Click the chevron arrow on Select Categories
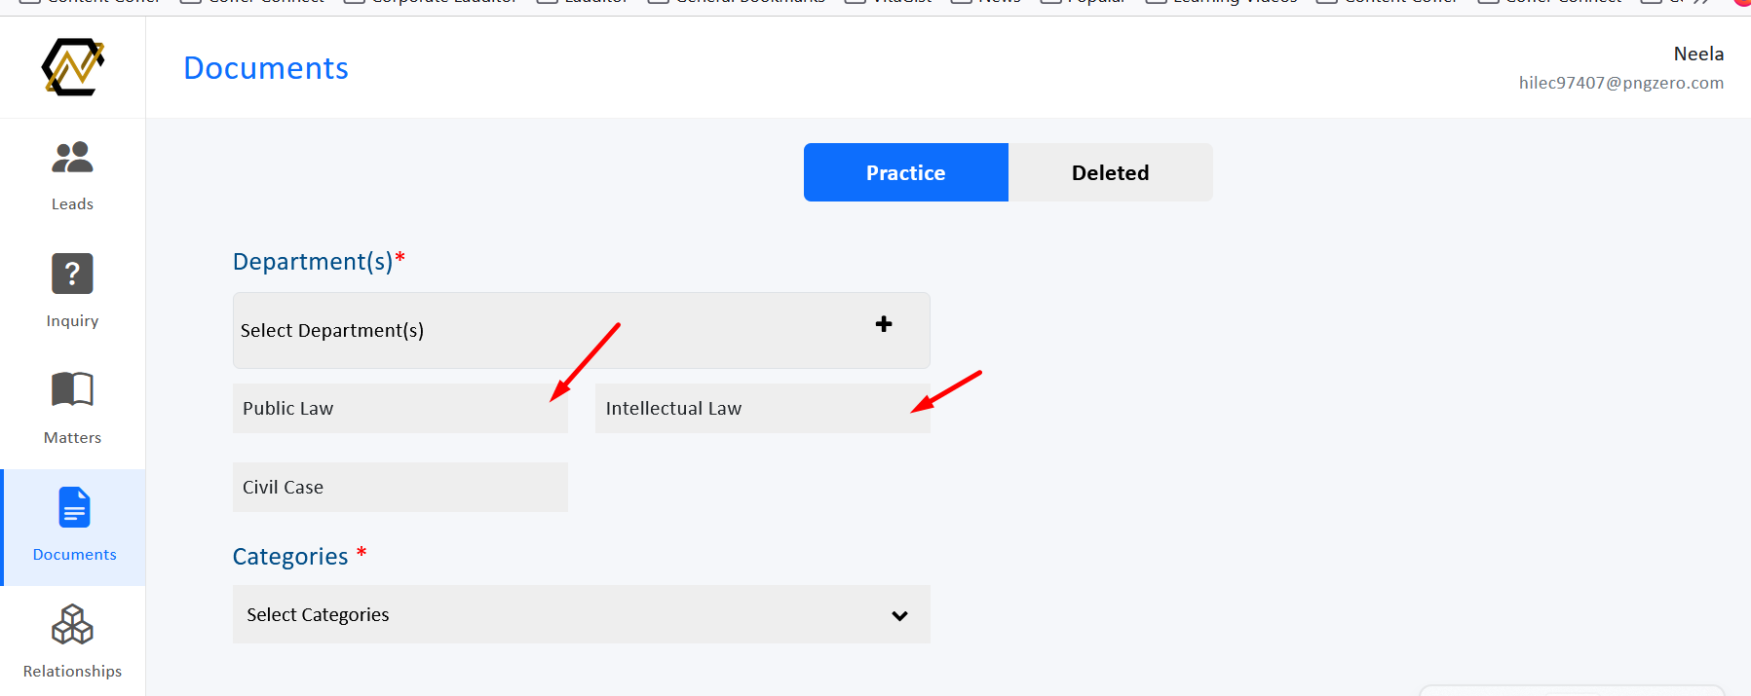This screenshot has width=1751, height=696. tap(899, 615)
